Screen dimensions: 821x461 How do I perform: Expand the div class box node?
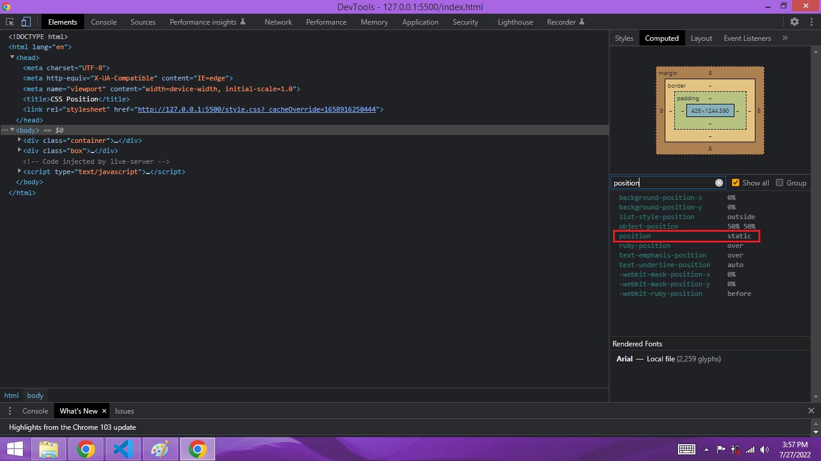(x=20, y=151)
